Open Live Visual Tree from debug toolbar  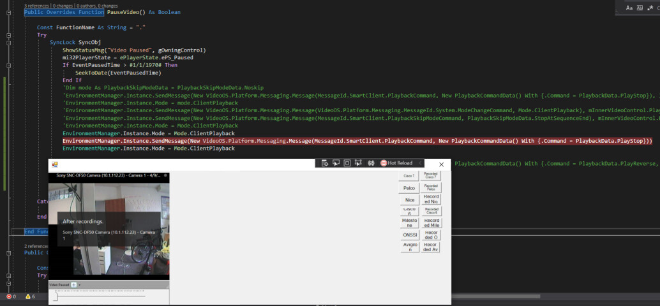[x=325, y=163]
